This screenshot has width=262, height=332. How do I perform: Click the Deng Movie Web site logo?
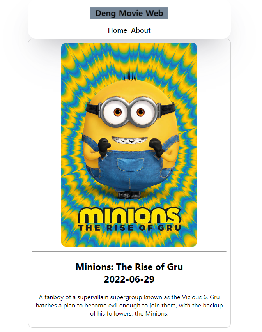point(129,13)
